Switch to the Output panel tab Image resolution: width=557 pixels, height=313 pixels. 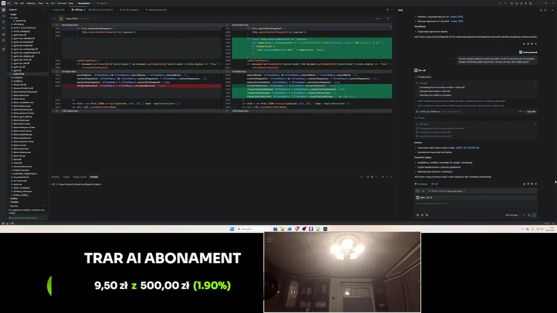point(66,177)
